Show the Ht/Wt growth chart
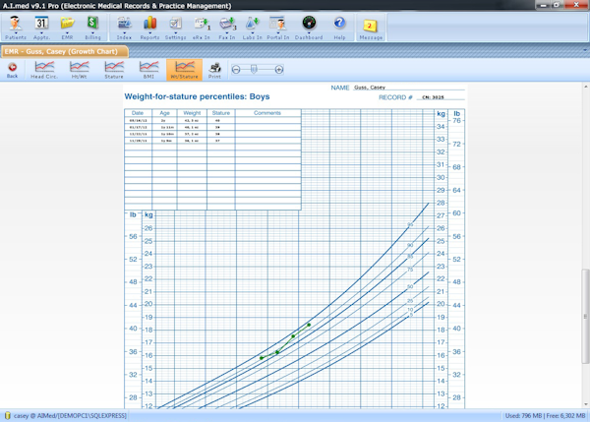The height and width of the screenshot is (422, 590). [79, 70]
